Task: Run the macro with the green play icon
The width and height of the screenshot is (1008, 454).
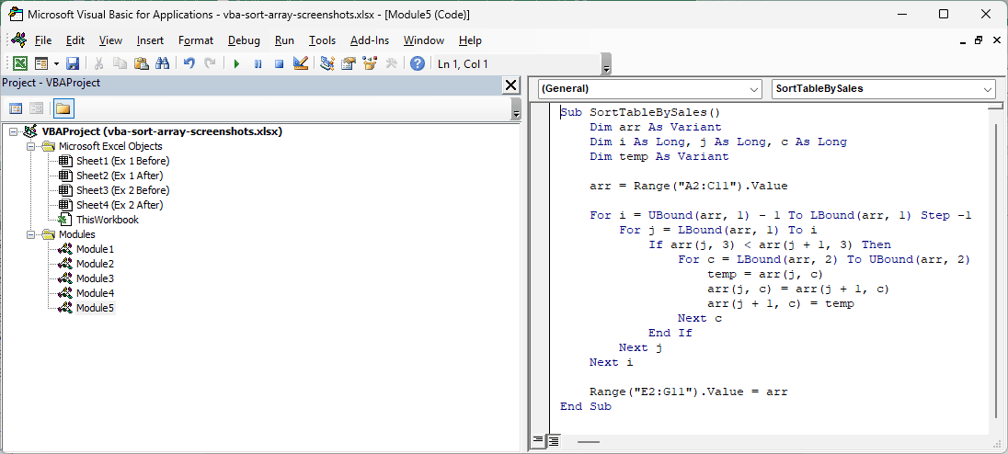Action: [x=236, y=63]
